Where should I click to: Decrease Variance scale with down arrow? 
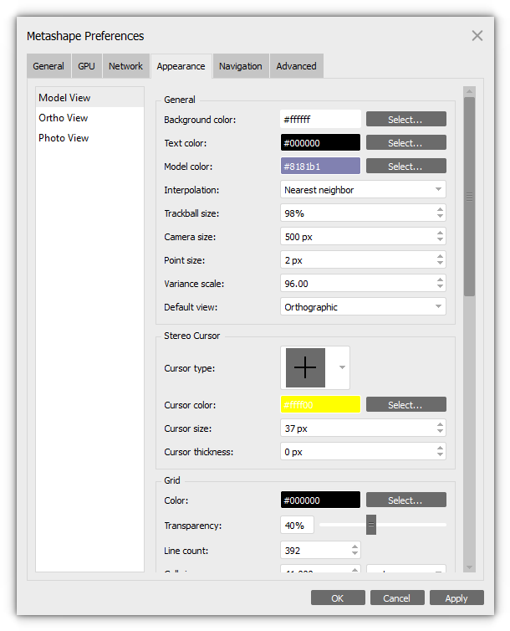tap(440, 286)
